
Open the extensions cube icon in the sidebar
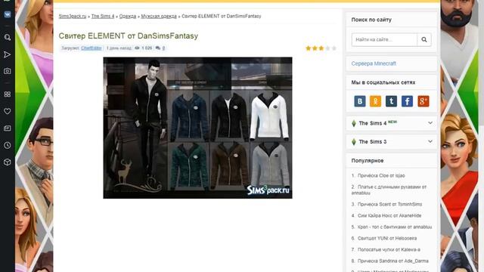[8, 162]
